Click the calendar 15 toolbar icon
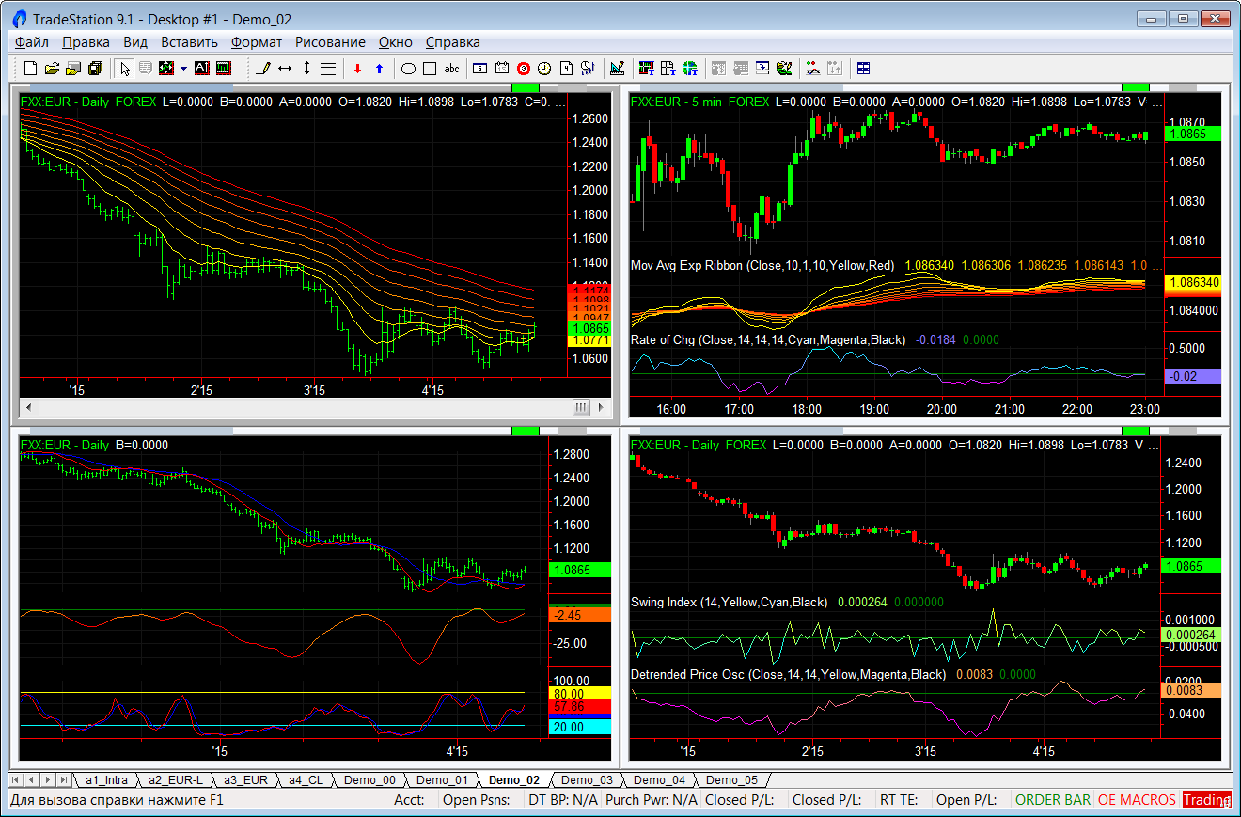This screenshot has width=1241, height=817. point(502,68)
